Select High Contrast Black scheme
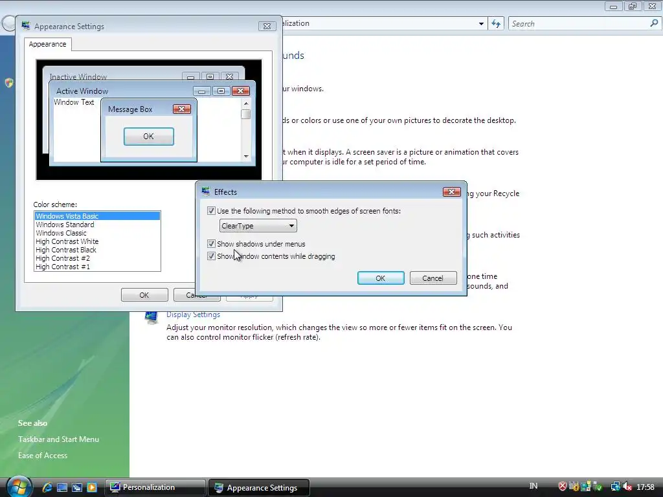 (x=97, y=250)
